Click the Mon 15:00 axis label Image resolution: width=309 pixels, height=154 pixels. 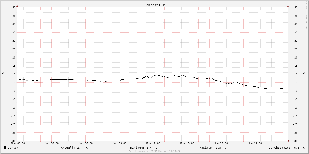(x=187, y=143)
